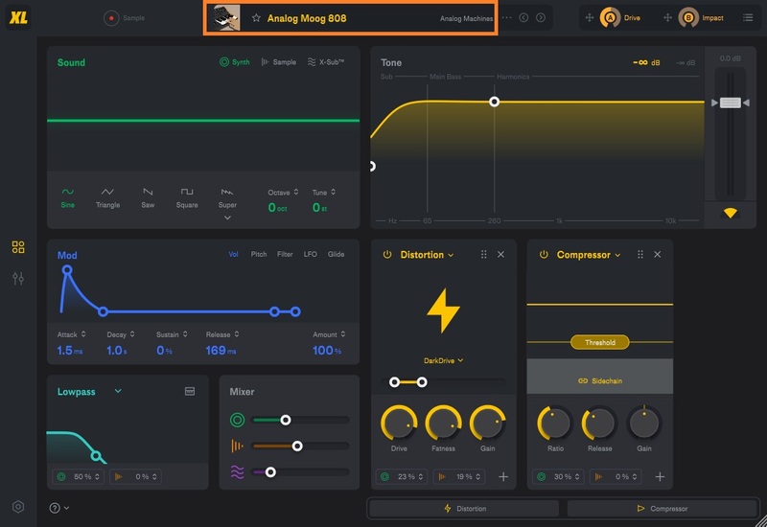
Task: Click the Compressor drag handle dots
Action: point(640,255)
